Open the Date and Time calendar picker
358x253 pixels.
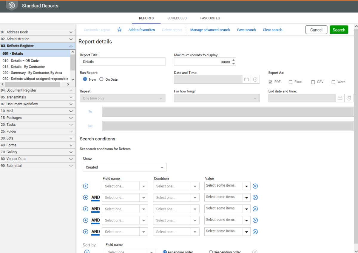pyautogui.click(x=246, y=79)
